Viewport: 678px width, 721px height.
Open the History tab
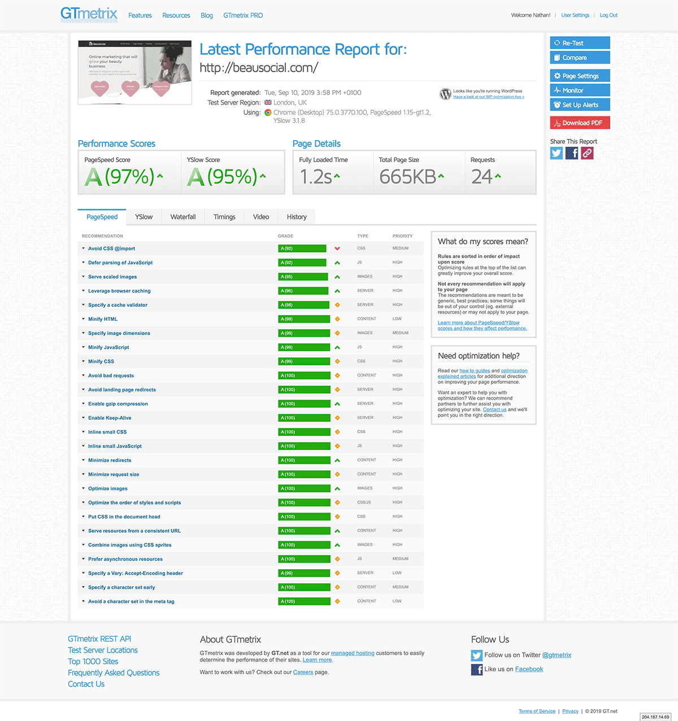pyautogui.click(x=297, y=217)
